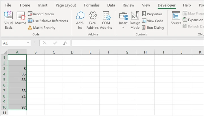Select column E header
This screenshot has width=204, height=116.
coord(90,52)
